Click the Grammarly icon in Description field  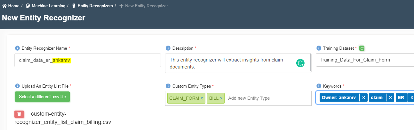[300, 63]
